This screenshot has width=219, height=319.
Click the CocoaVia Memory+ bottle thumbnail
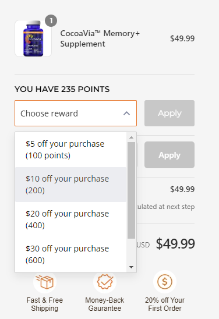point(33,38)
